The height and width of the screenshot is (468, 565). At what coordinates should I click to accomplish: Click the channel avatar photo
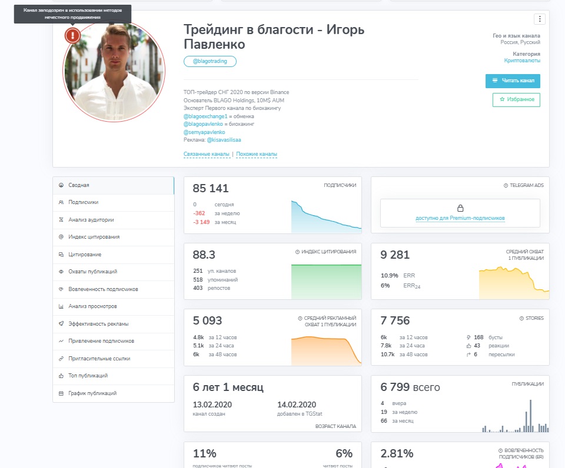(114, 71)
